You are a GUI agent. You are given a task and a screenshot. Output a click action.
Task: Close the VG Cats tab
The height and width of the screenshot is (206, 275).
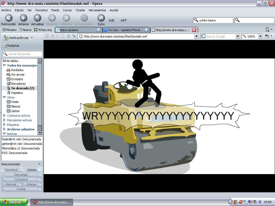[146, 30]
